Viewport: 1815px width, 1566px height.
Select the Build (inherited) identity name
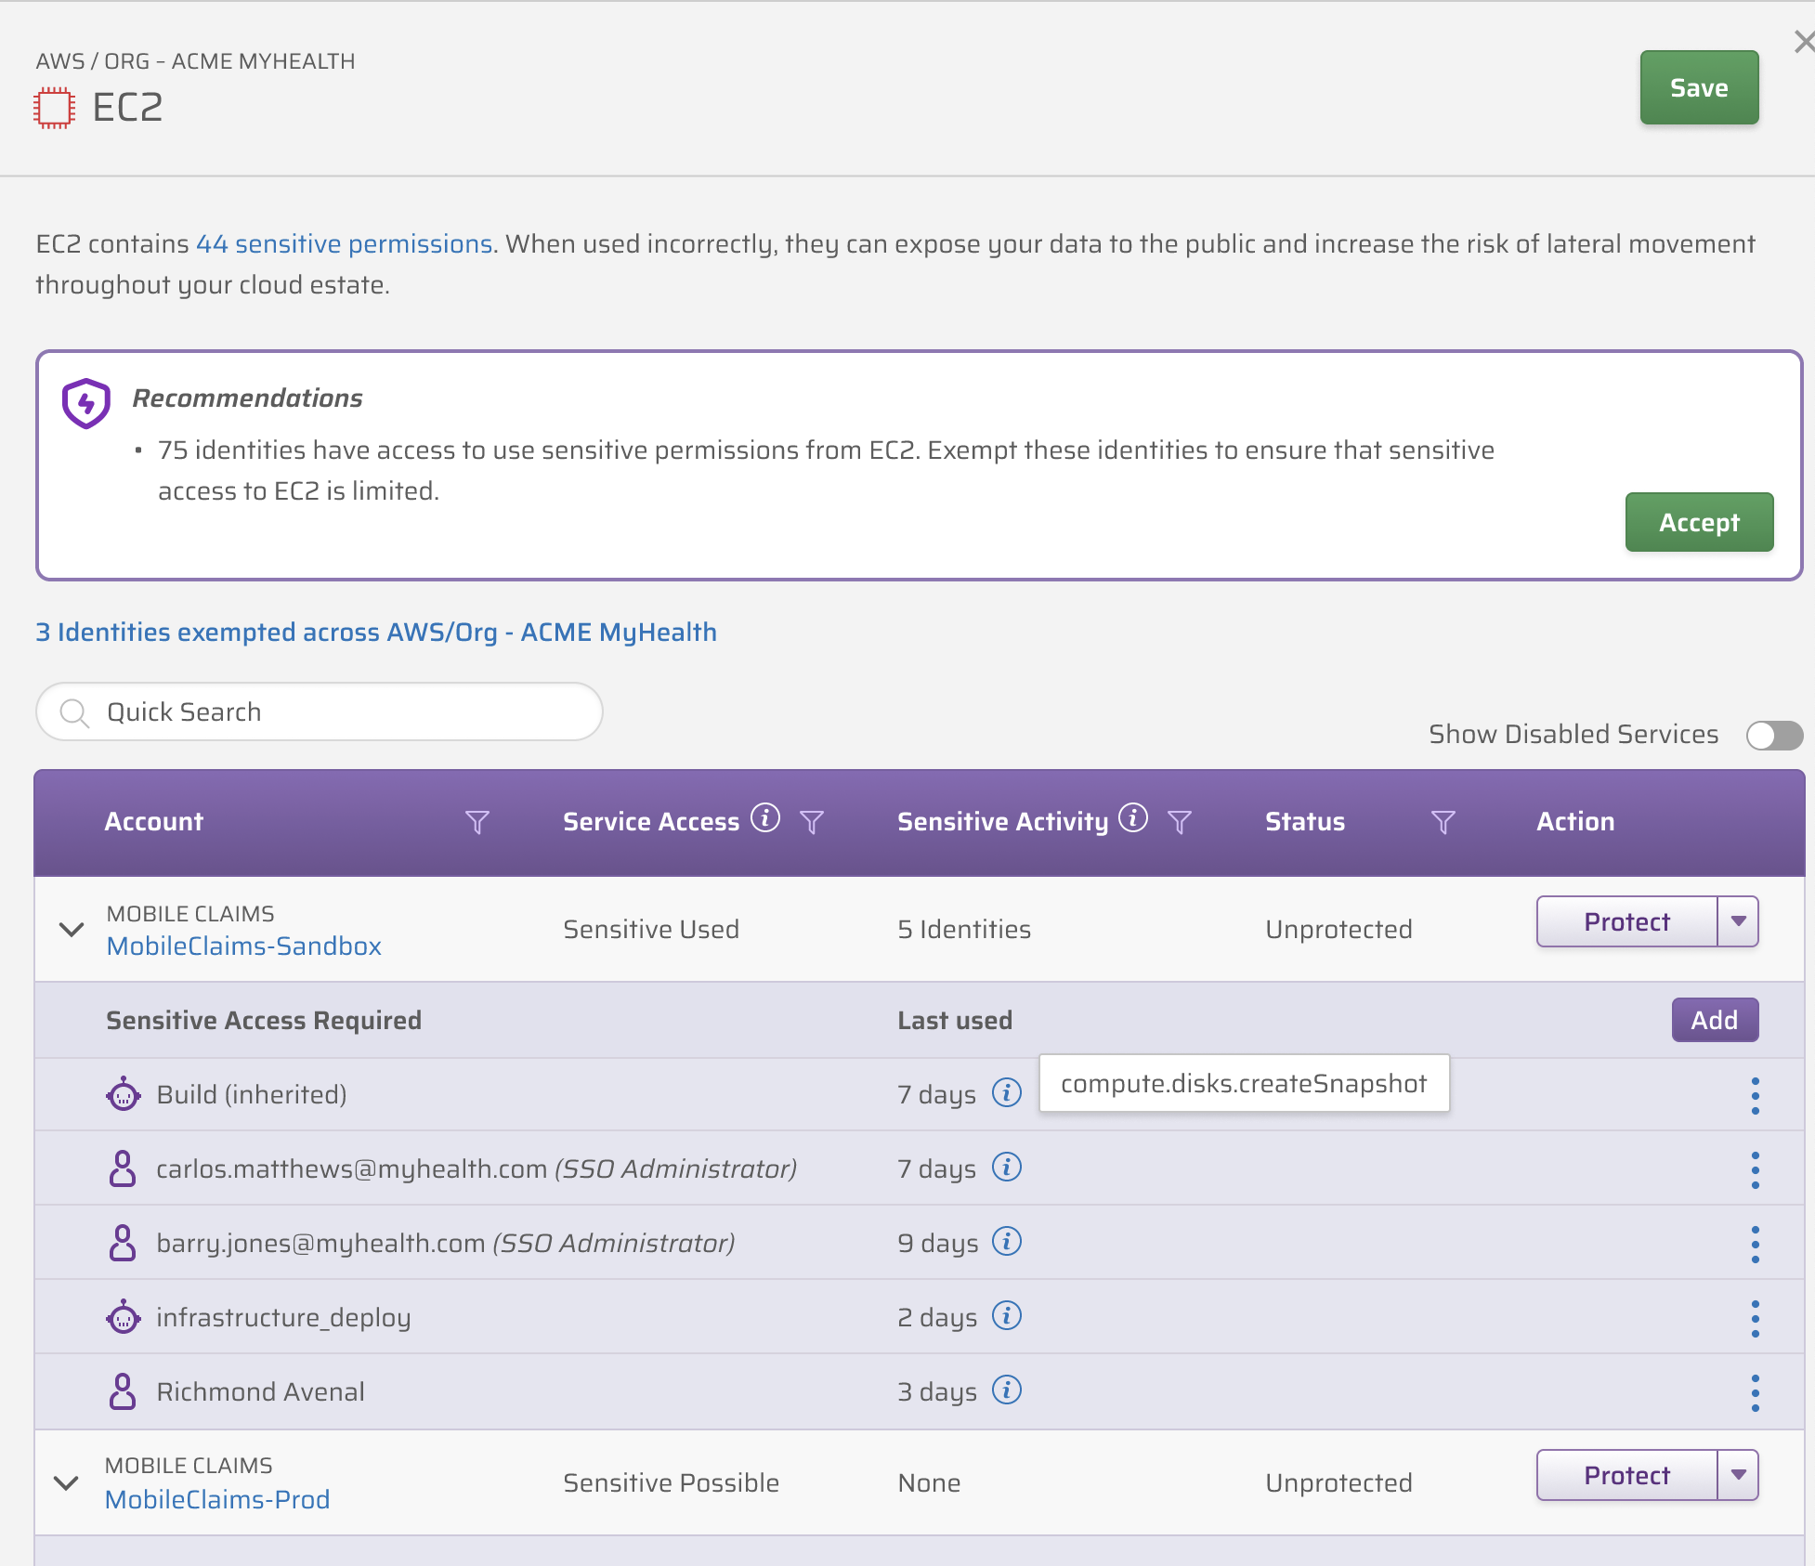click(252, 1094)
